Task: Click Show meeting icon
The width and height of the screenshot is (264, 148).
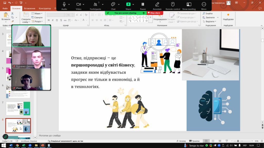Action: point(189,5)
